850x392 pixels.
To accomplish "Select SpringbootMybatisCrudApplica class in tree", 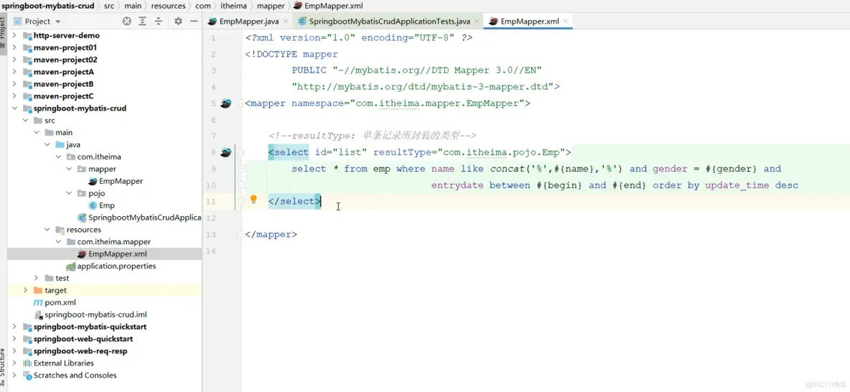I will tap(144, 218).
